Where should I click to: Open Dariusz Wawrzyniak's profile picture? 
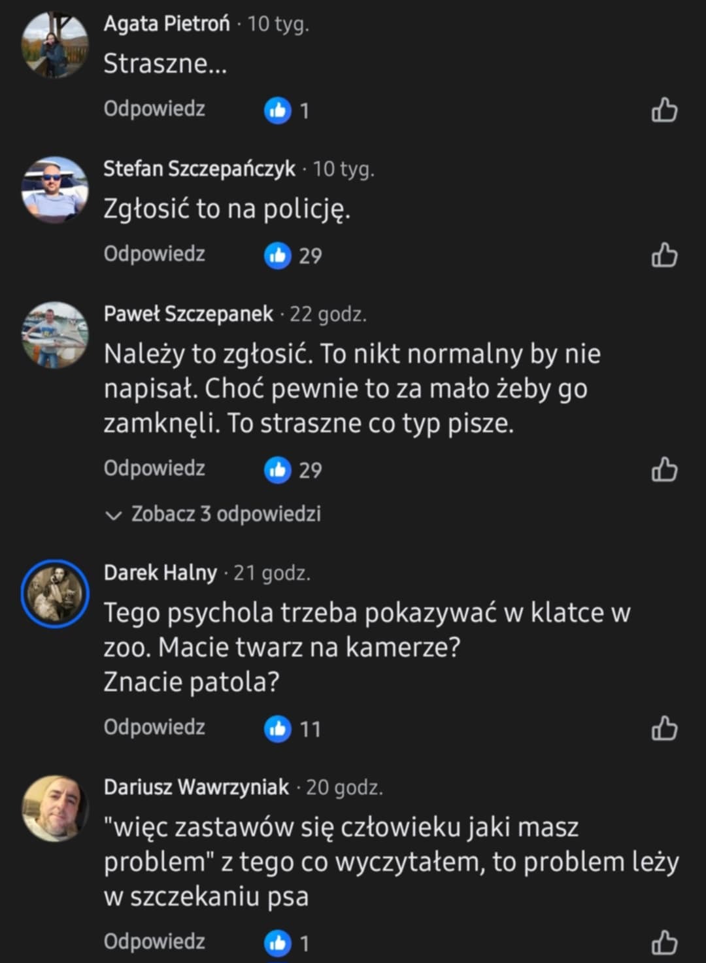pyautogui.click(x=55, y=808)
